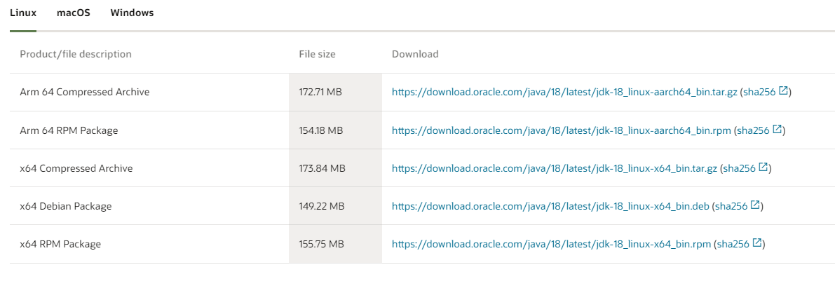Open sha256 link for x64 RPM Package

[733, 244]
